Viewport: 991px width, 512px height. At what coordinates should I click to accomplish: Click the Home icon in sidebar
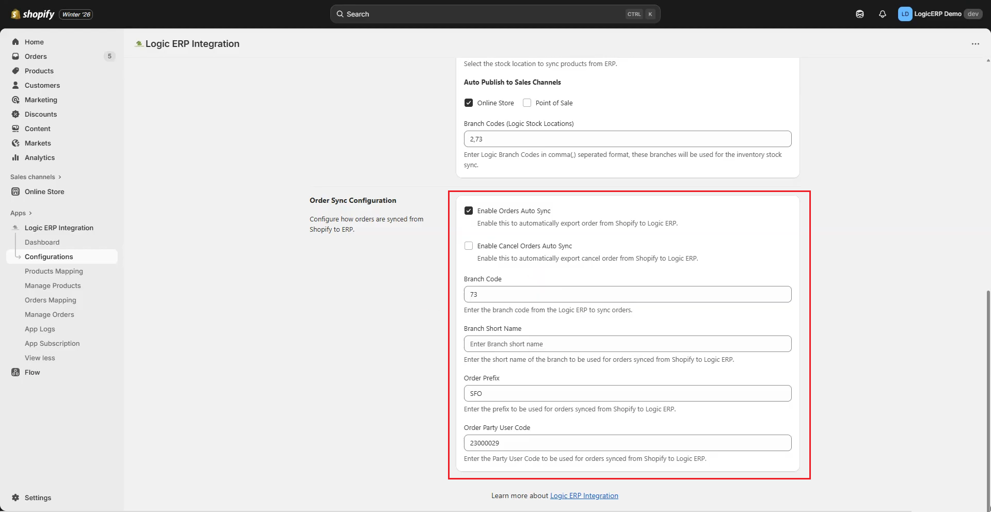pyautogui.click(x=15, y=42)
